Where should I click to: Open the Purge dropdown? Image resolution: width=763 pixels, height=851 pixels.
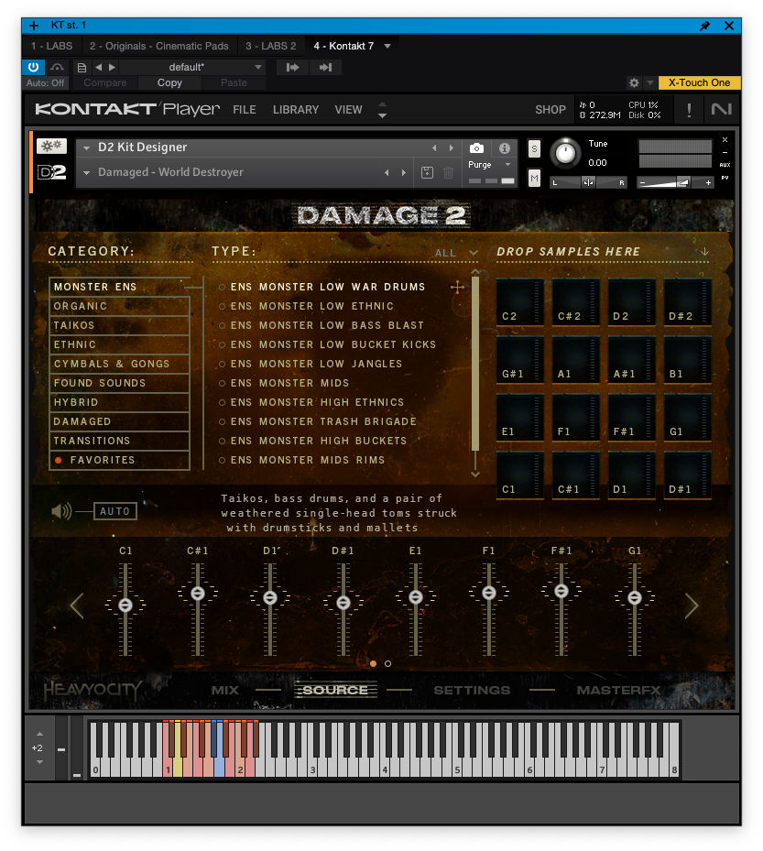[x=489, y=165]
